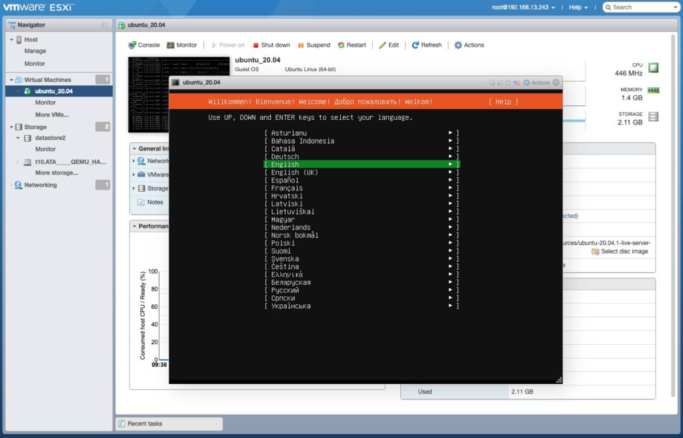Refresh the VM page via the toolbar

point(426,45)
